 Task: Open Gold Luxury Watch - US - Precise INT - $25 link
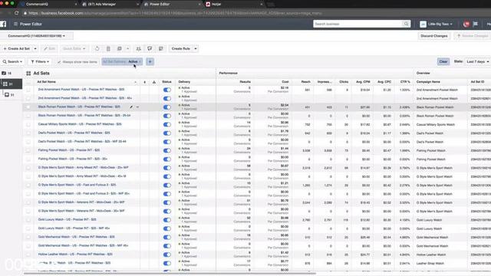point(67,220)
